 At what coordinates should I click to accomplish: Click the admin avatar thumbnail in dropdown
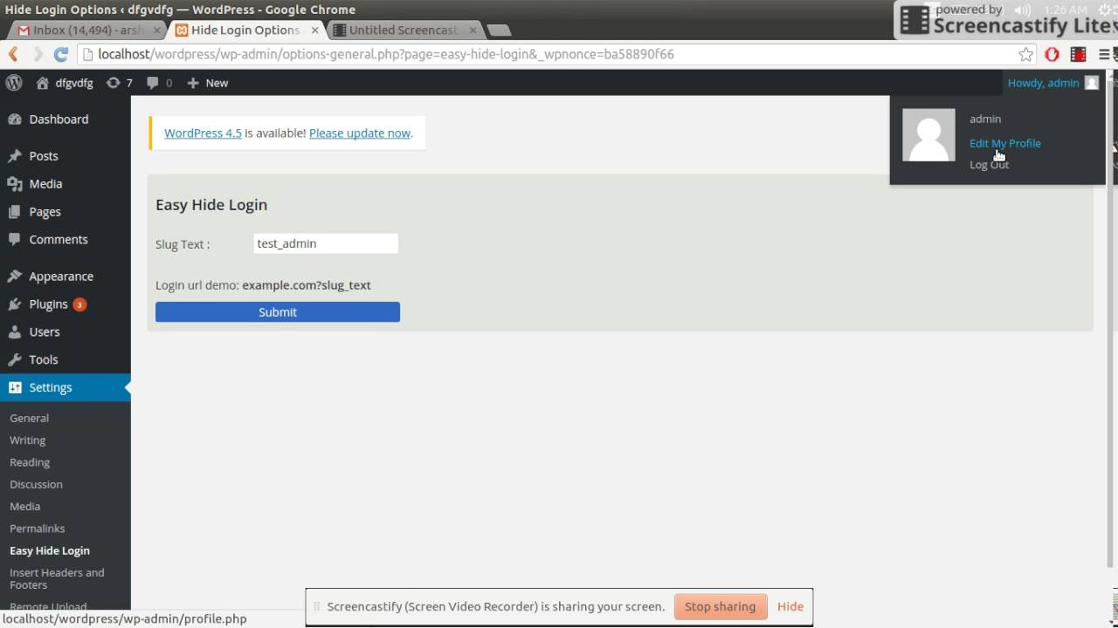(928, 135)
